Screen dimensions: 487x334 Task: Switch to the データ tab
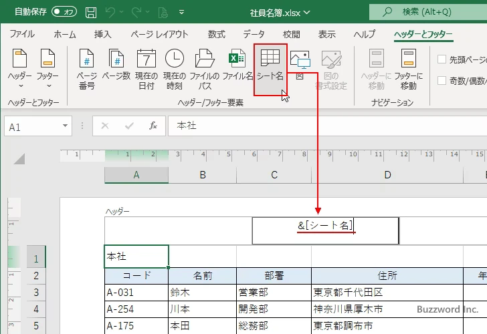(x=254, y=34)
